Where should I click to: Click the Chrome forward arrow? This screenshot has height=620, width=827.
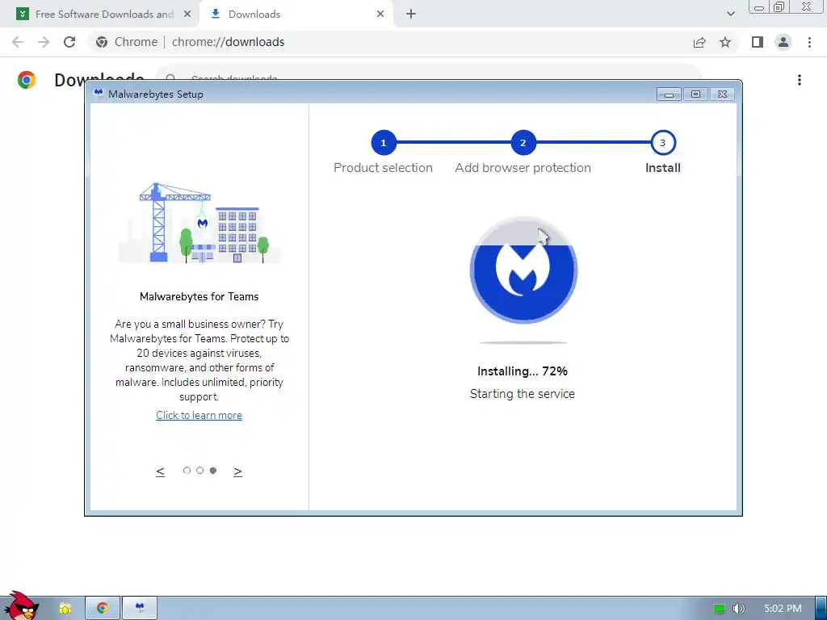click(44, 42)
